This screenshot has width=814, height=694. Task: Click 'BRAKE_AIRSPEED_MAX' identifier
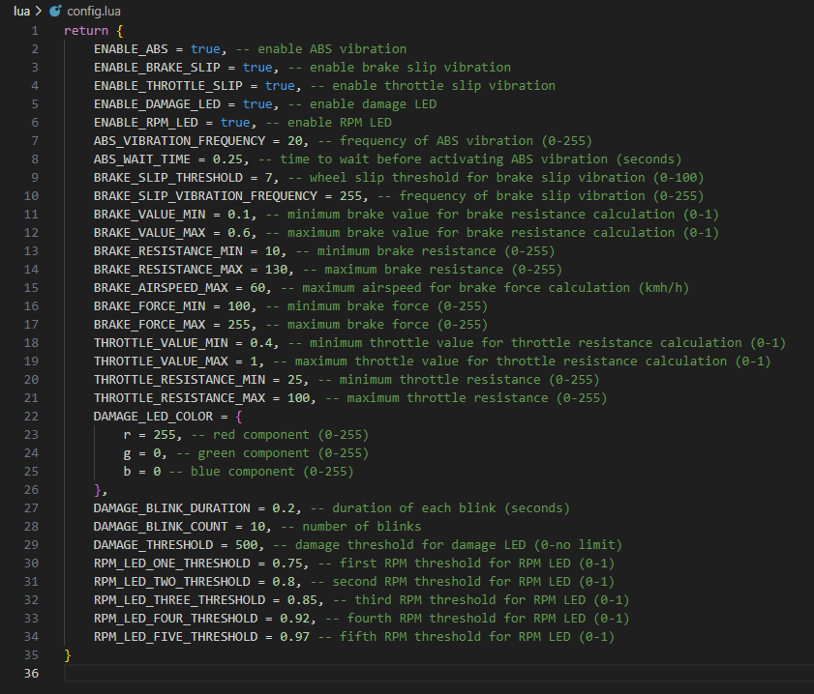[x=161, y=288]
